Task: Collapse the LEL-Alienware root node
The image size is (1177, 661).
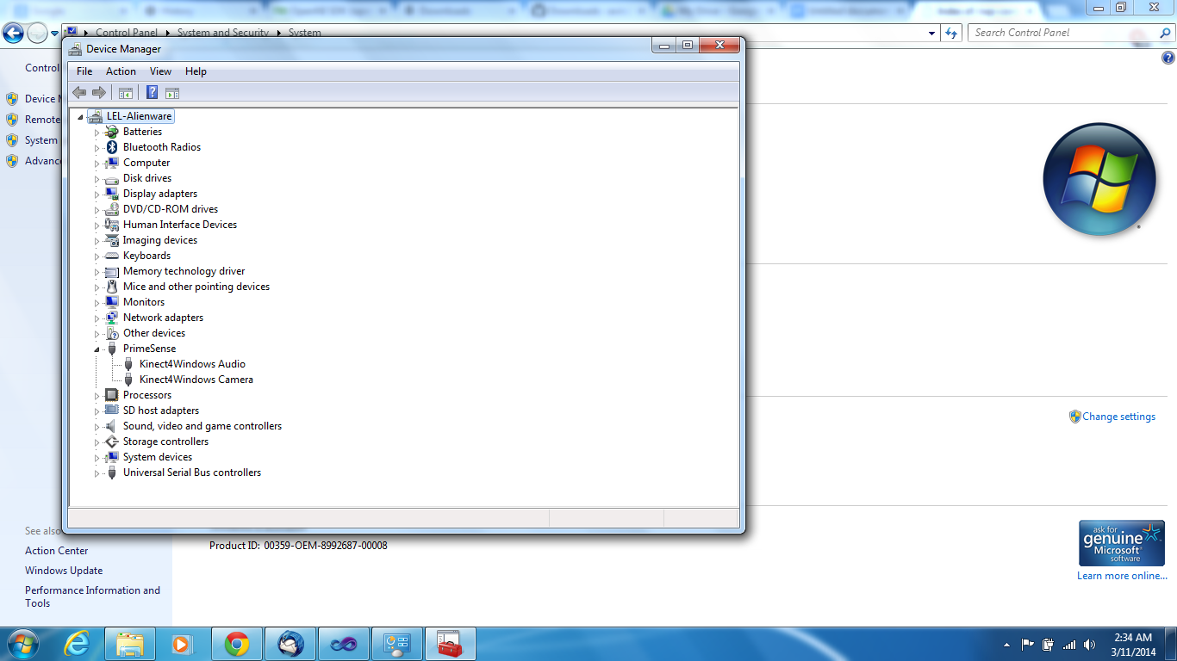Action: 81,117
